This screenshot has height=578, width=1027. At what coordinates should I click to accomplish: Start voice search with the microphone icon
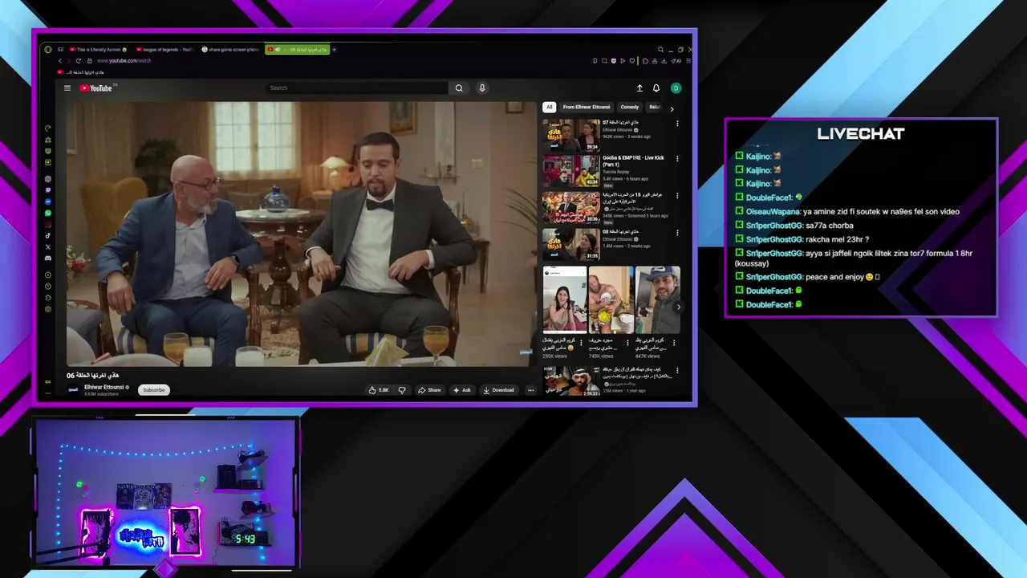[482, 88]
